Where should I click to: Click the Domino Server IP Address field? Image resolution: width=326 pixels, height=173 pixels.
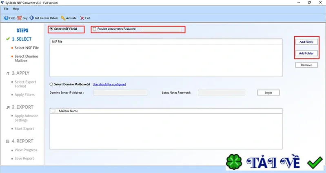point(120,92)
